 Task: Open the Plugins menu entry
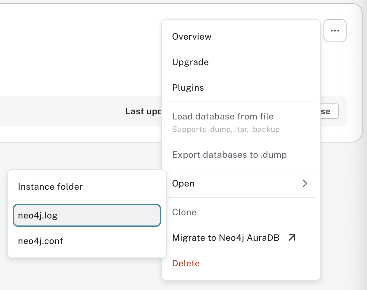(x=188, y=88)
